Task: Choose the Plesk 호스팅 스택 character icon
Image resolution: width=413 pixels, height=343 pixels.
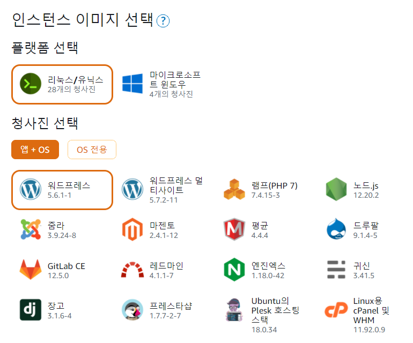Action: coord(234,310)
